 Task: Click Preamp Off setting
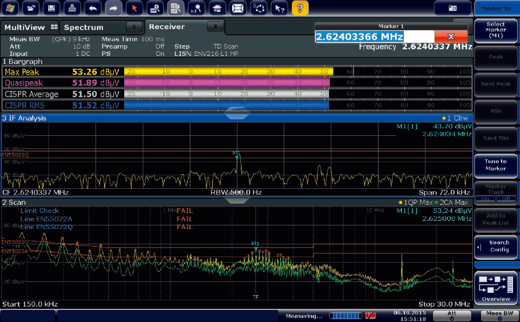pos(160,46)
